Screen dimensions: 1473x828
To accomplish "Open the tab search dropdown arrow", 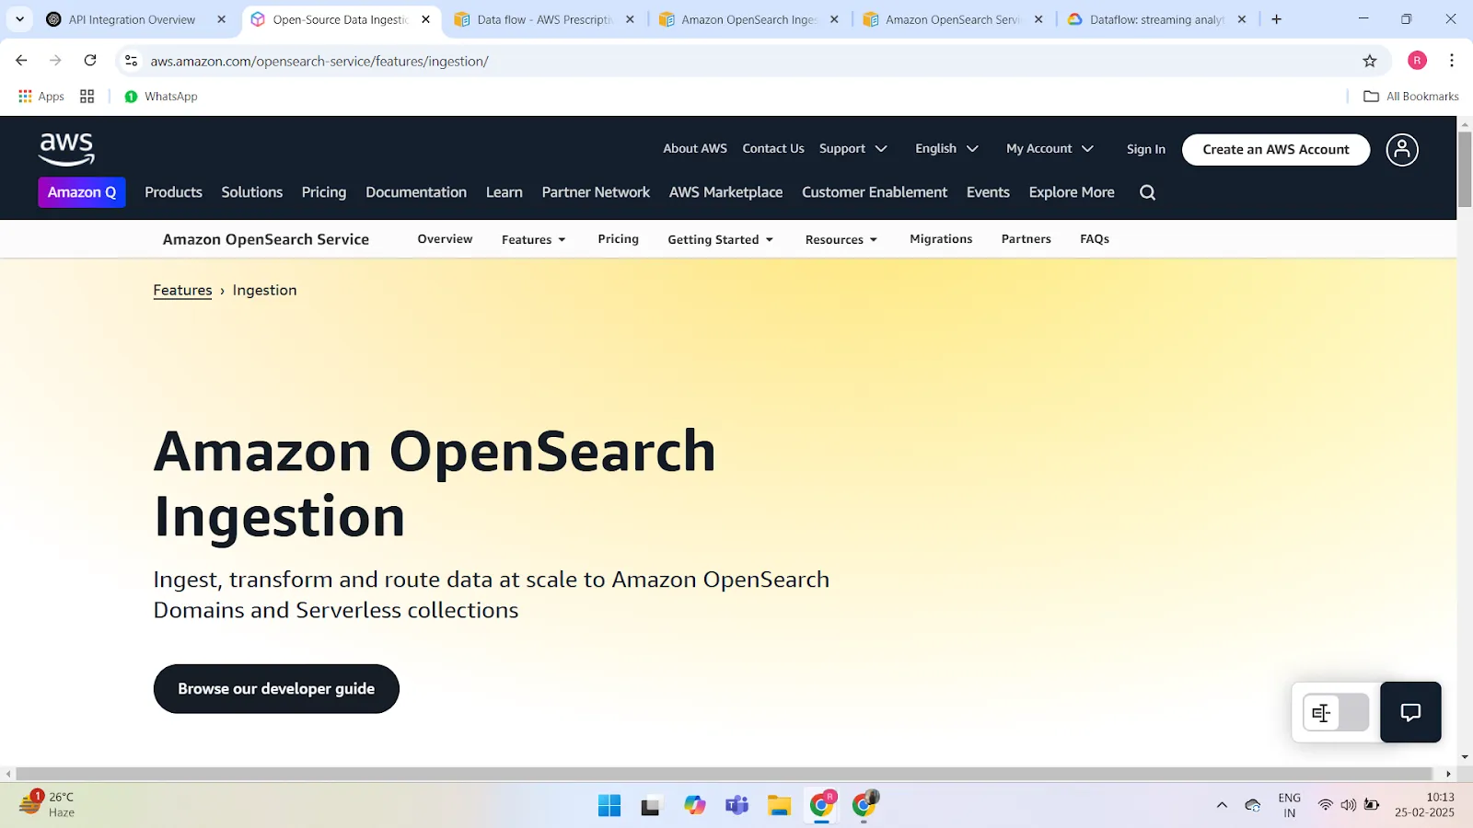I will pos(19,19).
